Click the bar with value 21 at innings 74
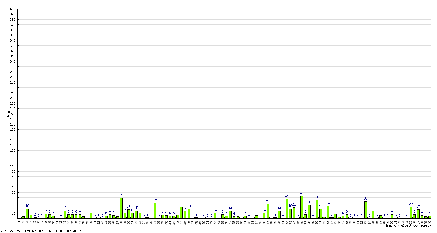Viewport: 437px width, 233px height. (294, 213)
